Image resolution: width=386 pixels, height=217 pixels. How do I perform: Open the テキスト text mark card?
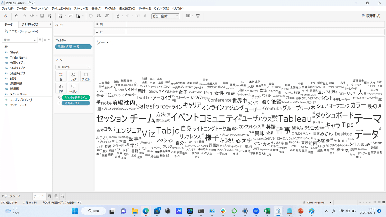(86, 76)
